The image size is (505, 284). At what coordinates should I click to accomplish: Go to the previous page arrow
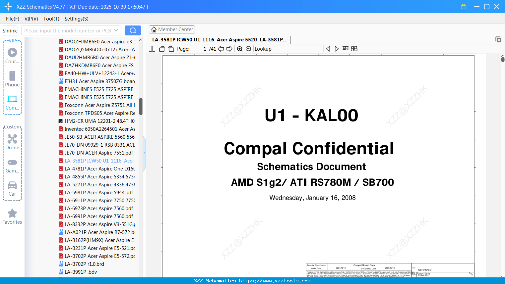221,49
